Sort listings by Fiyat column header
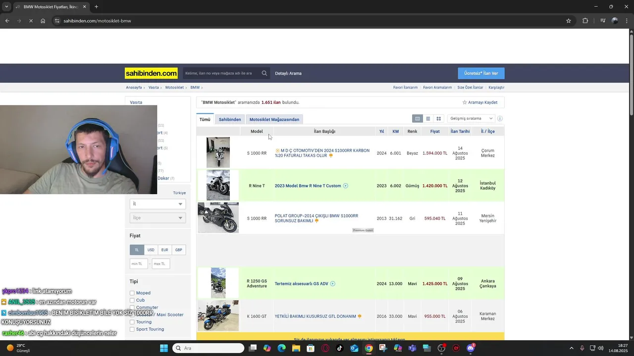The image size is (634, 356). tap(435, 132)
